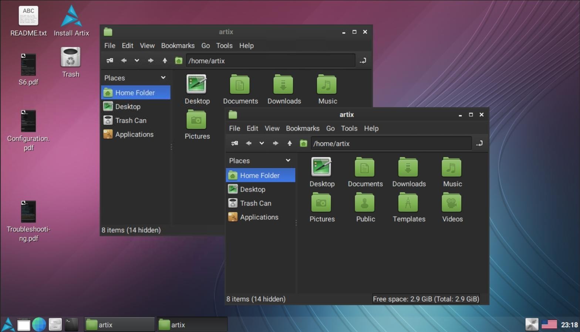Open S6.pdf on the desktop

point(28,70)
